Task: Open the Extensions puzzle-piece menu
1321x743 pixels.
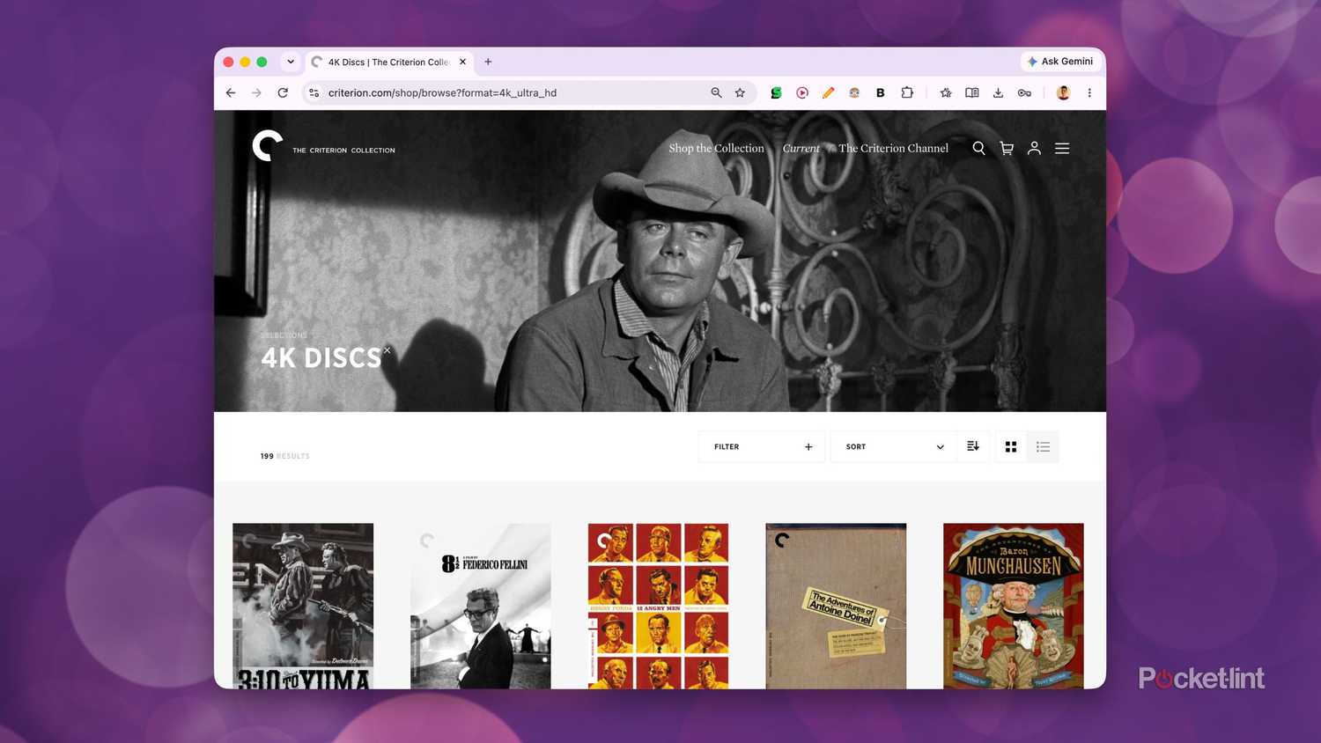Action: click(x=907, y=92)
